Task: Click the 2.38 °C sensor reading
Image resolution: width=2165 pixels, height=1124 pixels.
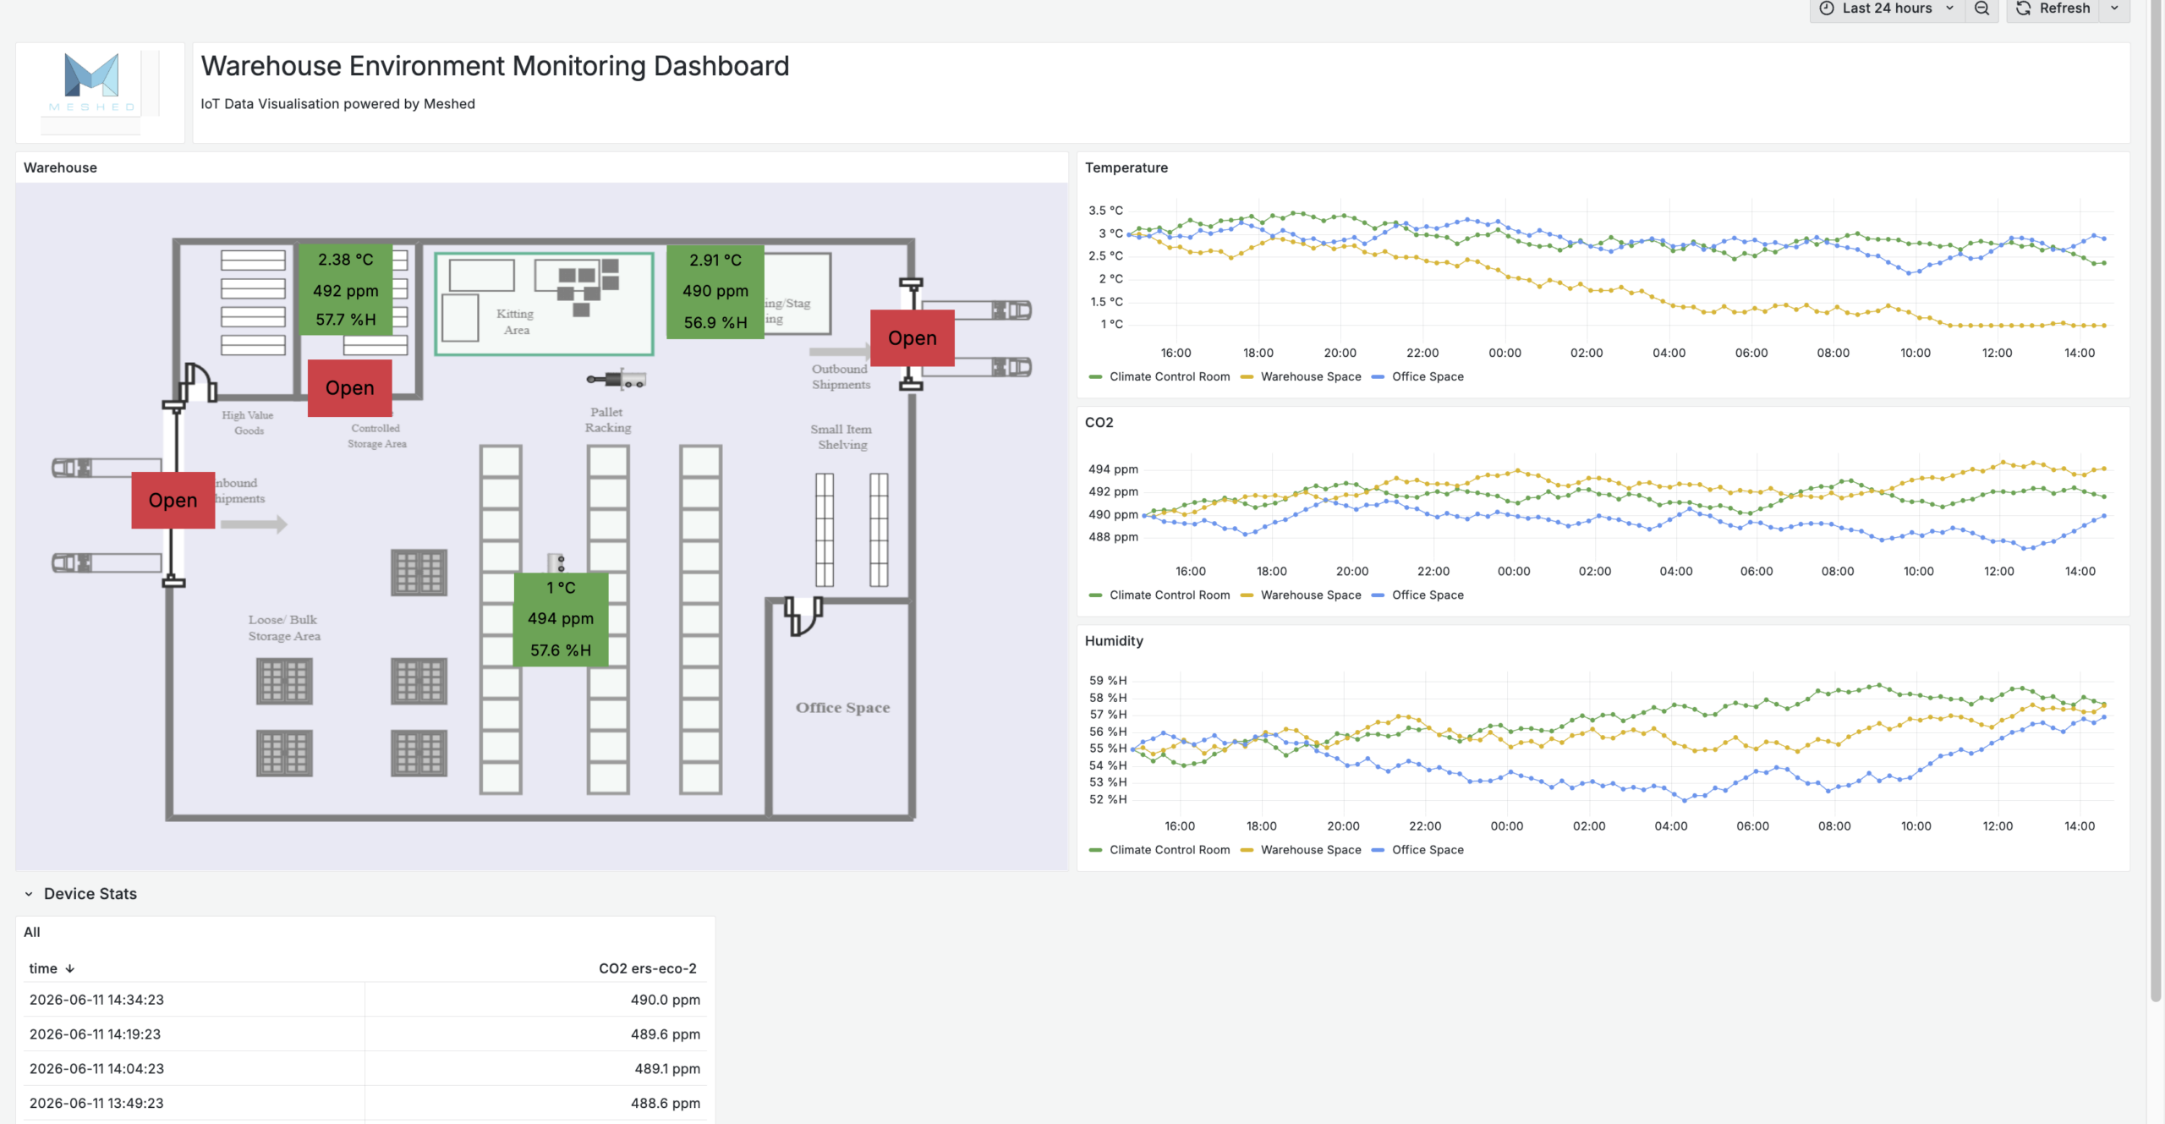Action: tap(345, 260)
